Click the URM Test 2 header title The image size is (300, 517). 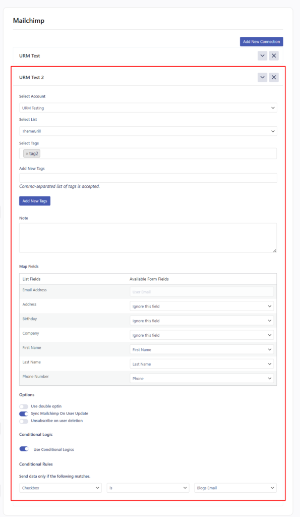(31, 77)
